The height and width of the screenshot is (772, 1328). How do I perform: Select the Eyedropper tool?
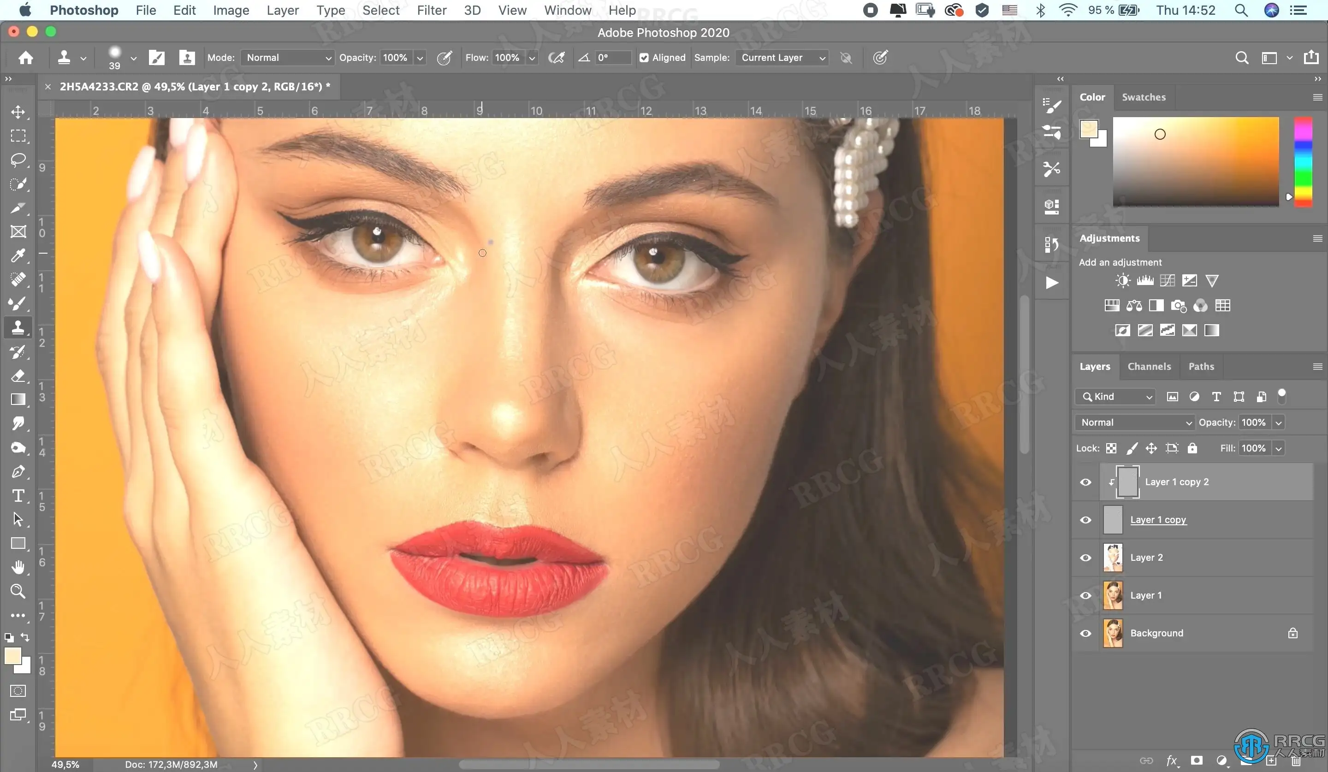coord(18,255)
